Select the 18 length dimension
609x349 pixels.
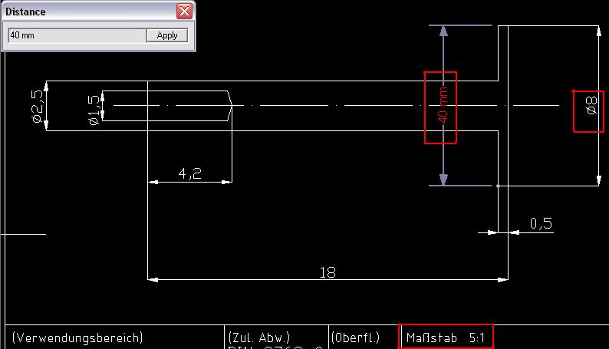click(328, 272)
